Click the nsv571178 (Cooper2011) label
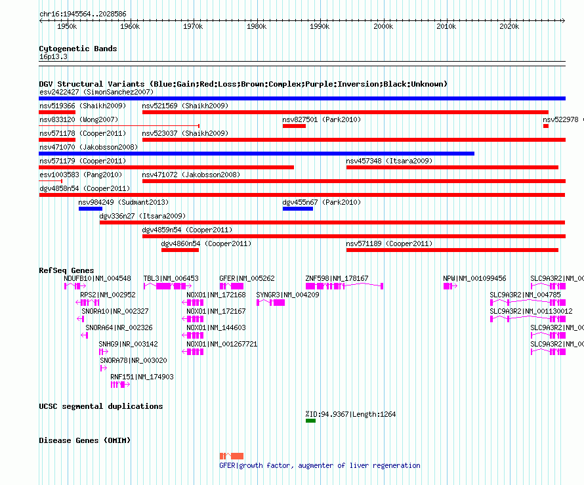This screenshot has width=584, height=485. (83, 133)
